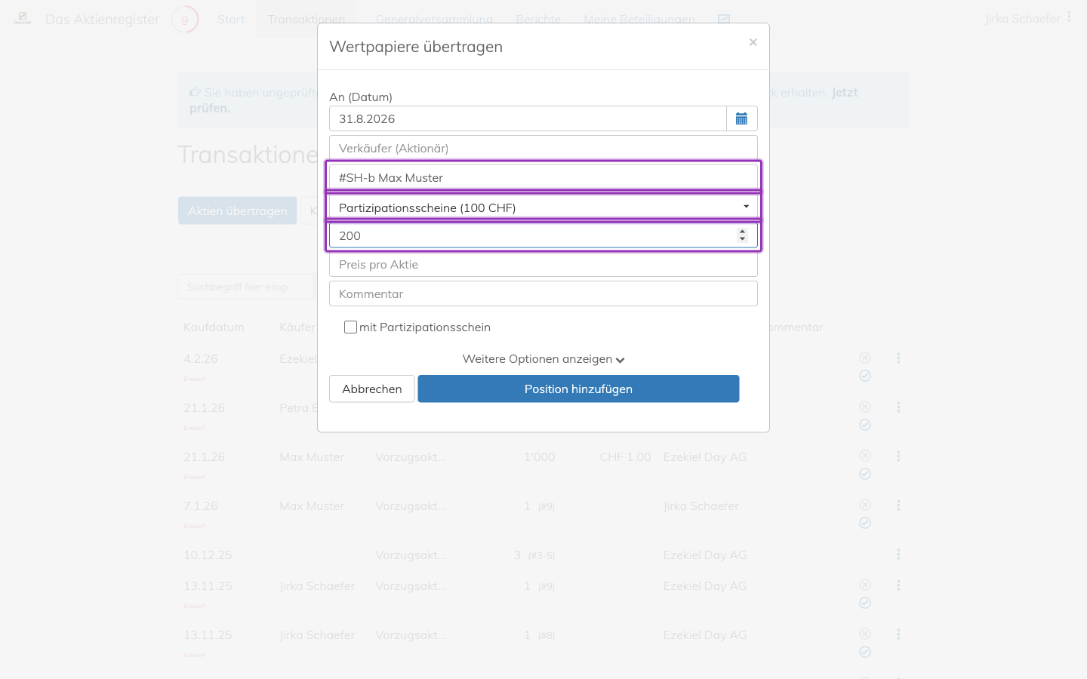The height and width of the screenshot is (679, 1087).
Task: Open row options for the 10.12.25 transaction
Action: click(x=898, y=555)
